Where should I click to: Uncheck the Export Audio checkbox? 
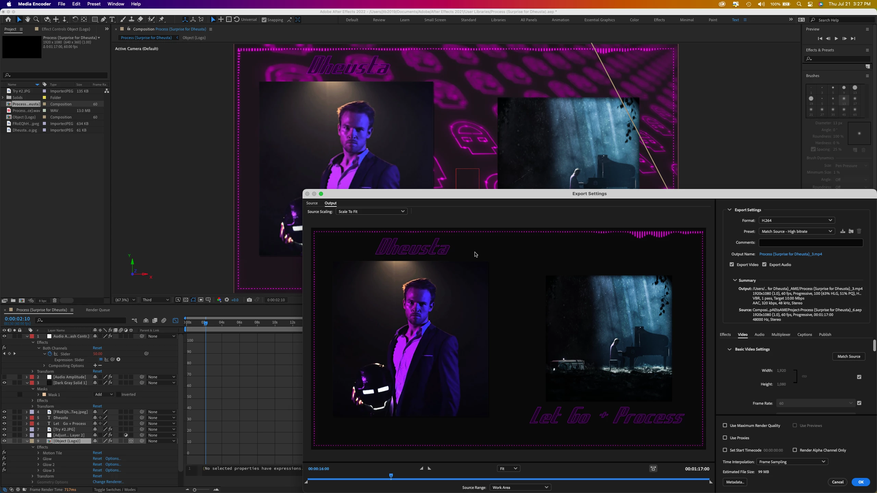pos(764,265)
